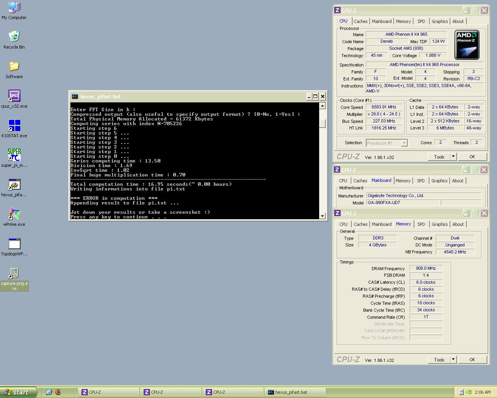497x398 pixels.
Task: Select the K10STAT.exe desktop icon
Action: (14, 129)
